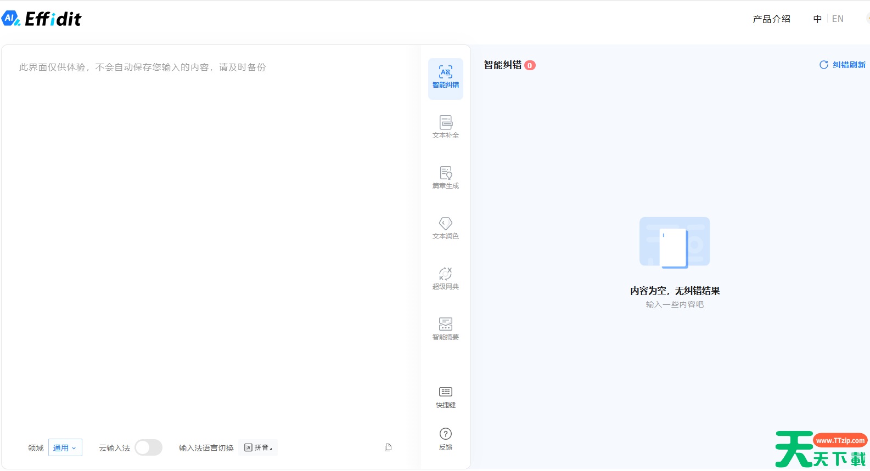Viewport: 870px width, 471px height.
Task: Open the 文本润色 text polishing tool
Action: coord(445,228)
